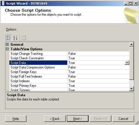Minimize the Script Wizard window

(126, 3)
